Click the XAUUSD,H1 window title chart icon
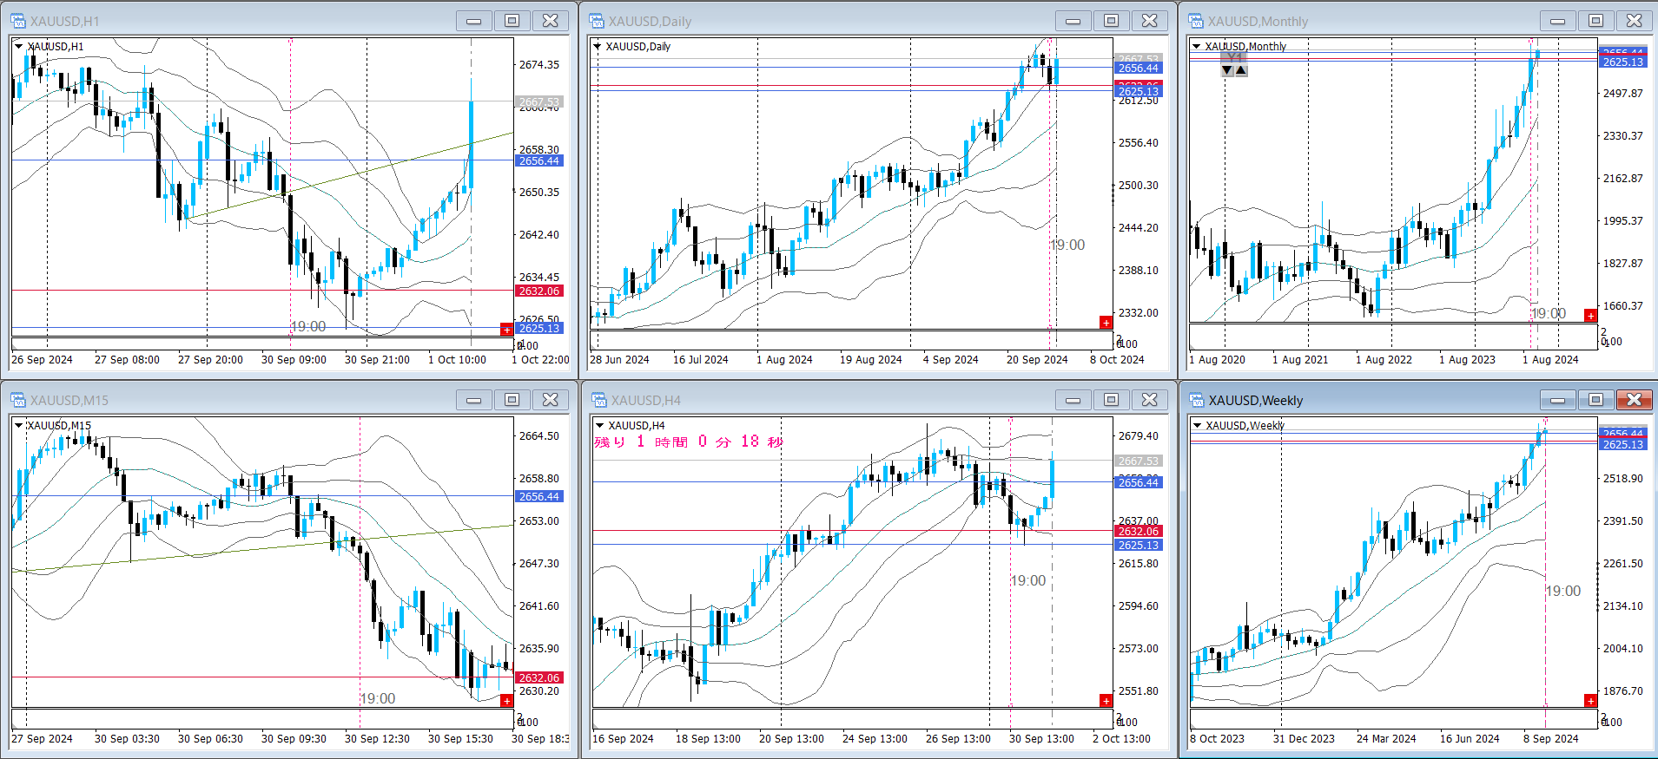Viewport: 1658px width, 759px height. [x=18, y=21]
